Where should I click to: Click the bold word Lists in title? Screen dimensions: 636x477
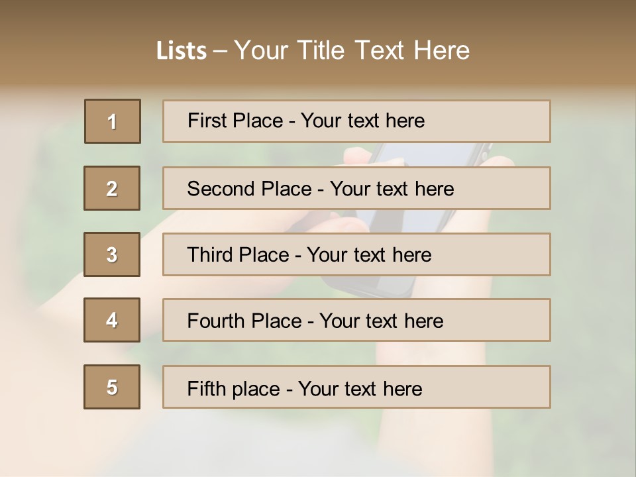[182, 51]
